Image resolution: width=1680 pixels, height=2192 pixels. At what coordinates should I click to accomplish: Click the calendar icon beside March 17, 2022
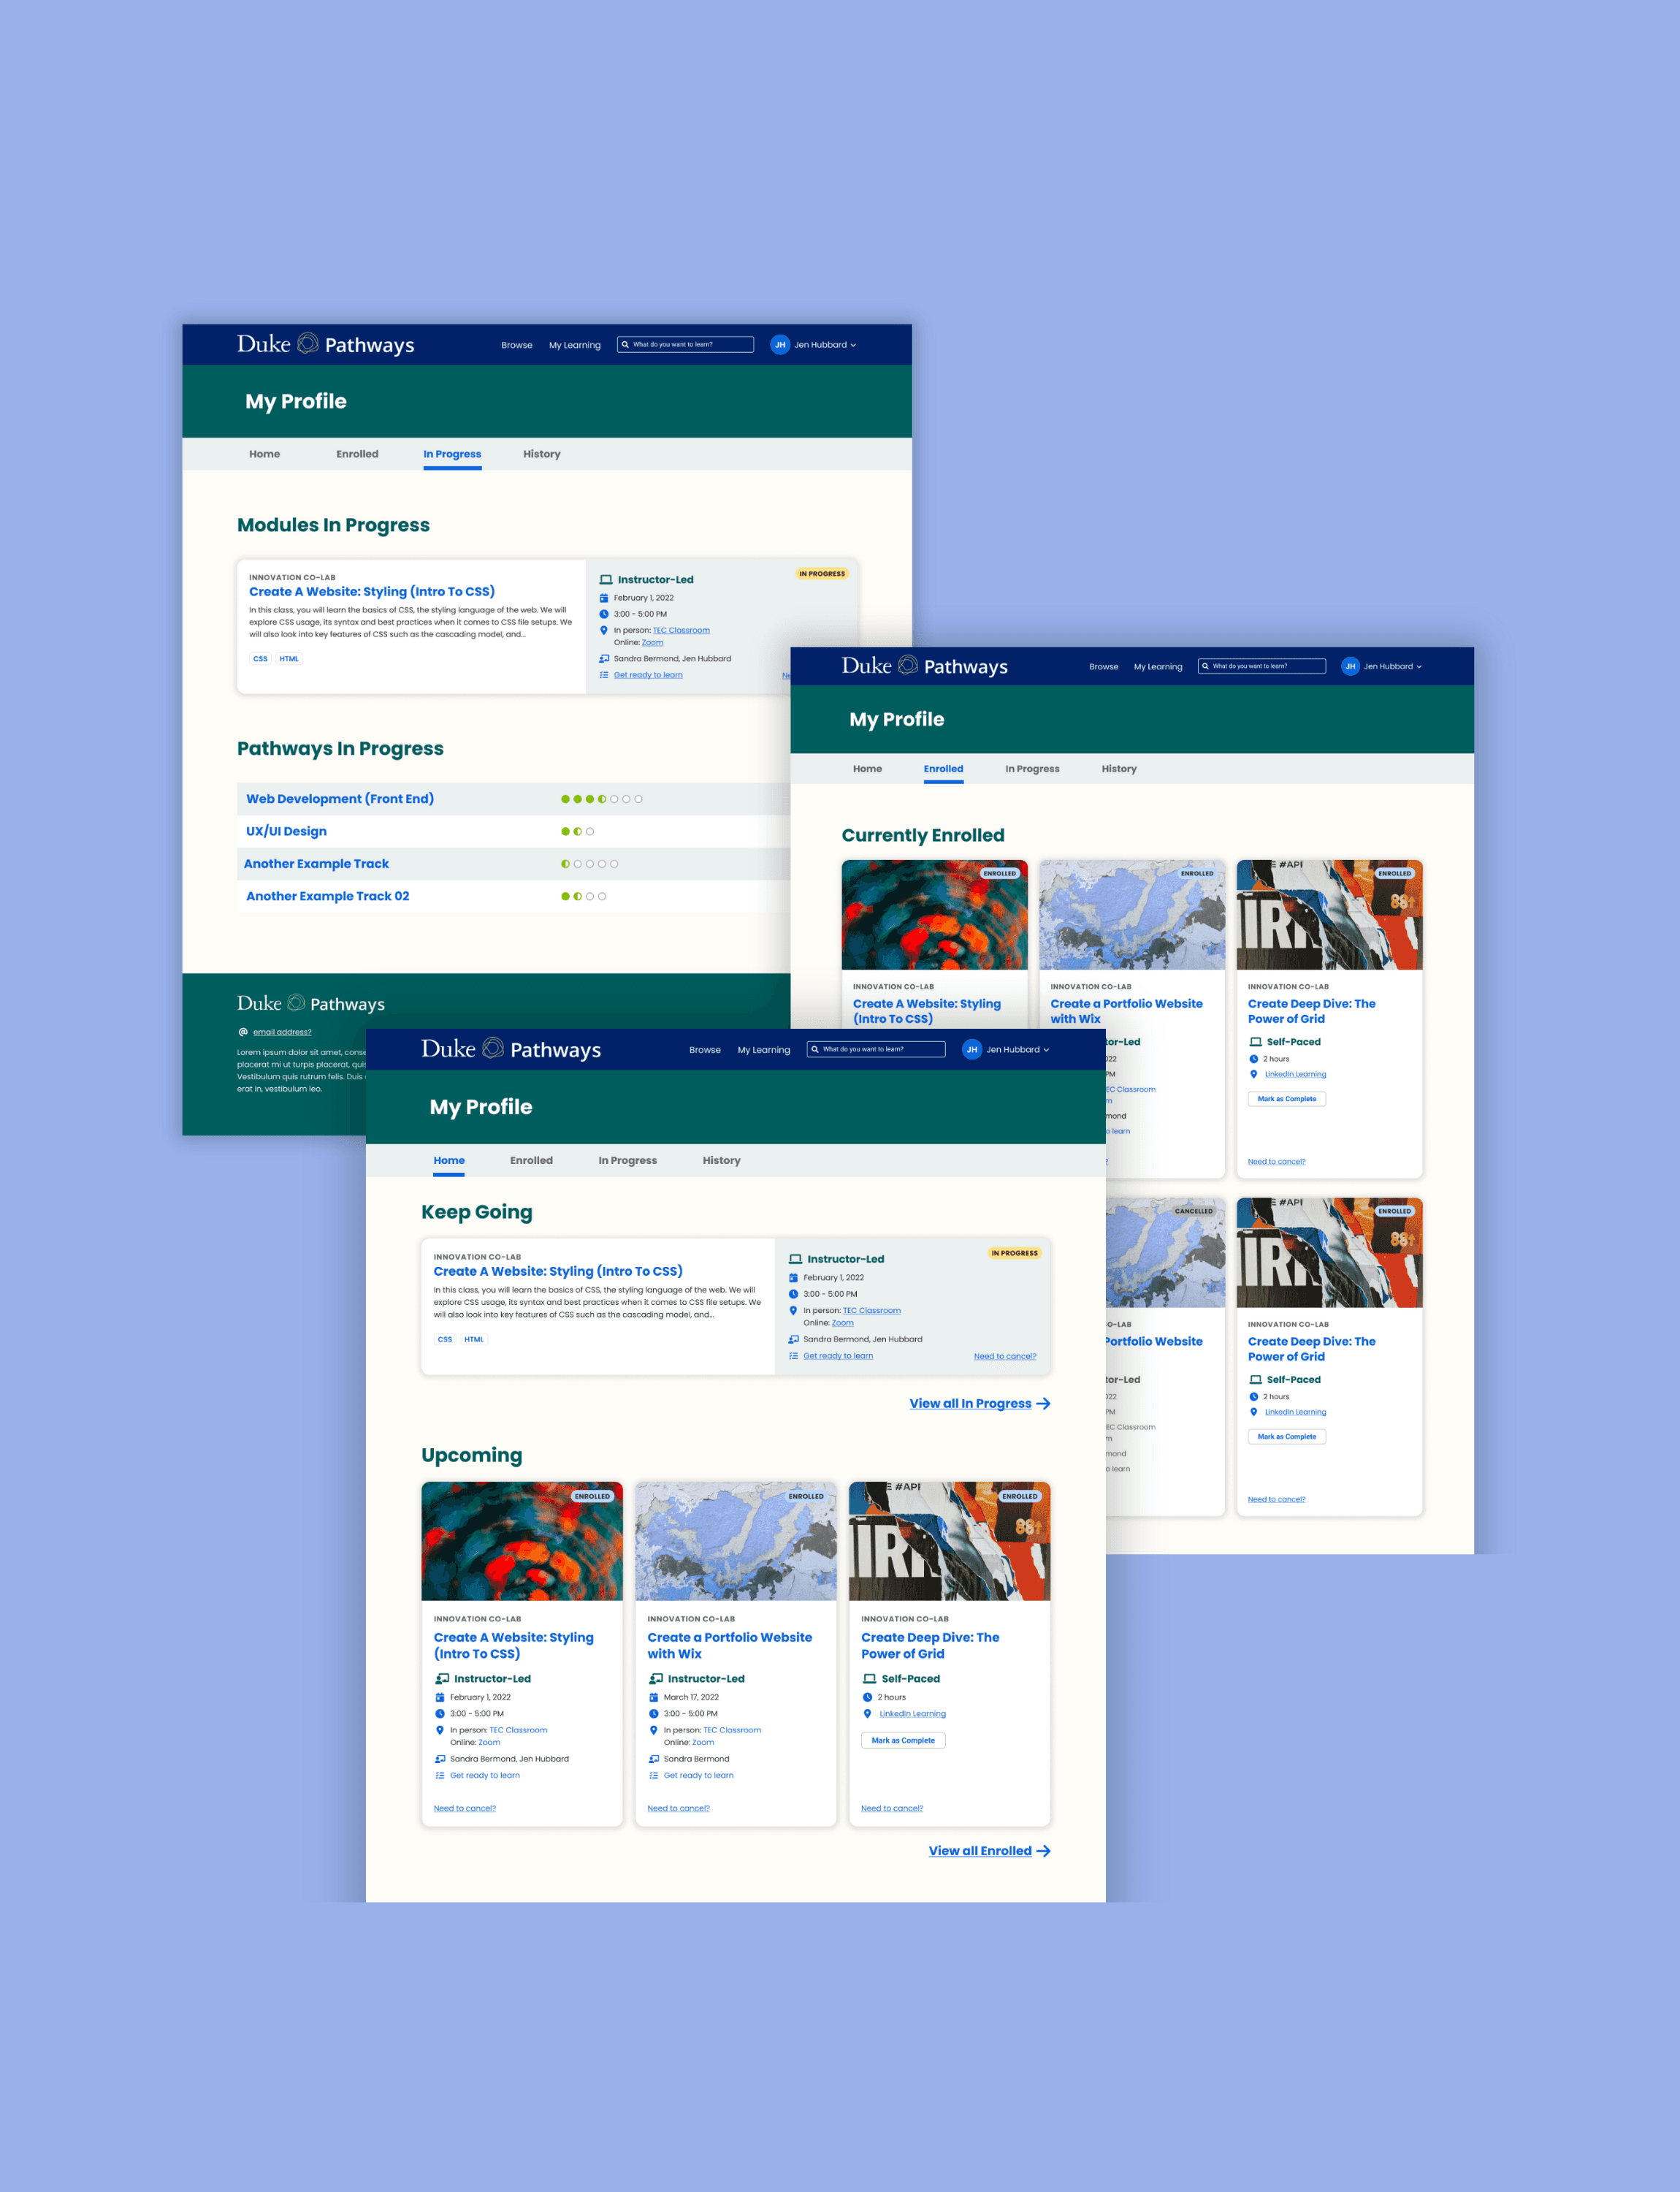(x=653, y=1697)
